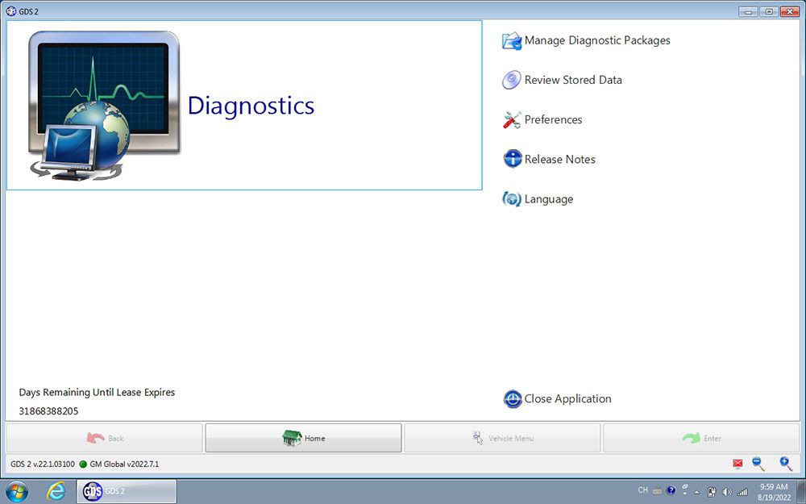The image size is (806, 504).
Task: Select the Home menu button
Action: 303,438
